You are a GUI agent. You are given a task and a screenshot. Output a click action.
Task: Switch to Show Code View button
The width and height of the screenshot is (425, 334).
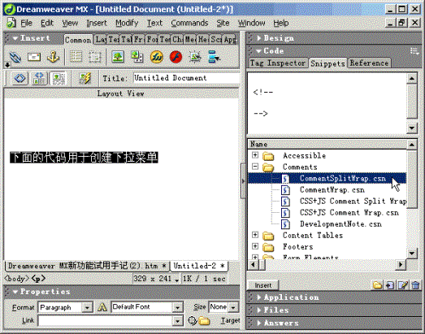[x=20, y=78]
